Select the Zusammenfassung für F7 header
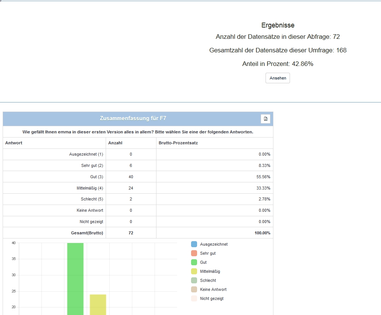 click(x=133, y=118)
